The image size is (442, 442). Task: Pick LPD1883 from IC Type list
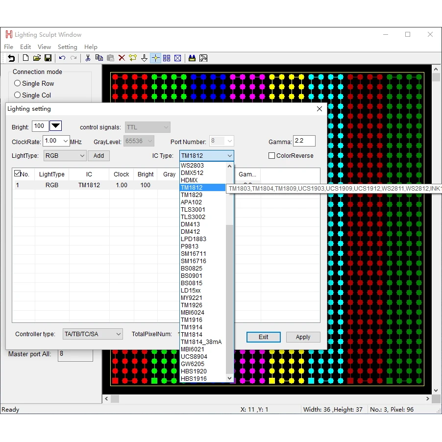point(203,239)
